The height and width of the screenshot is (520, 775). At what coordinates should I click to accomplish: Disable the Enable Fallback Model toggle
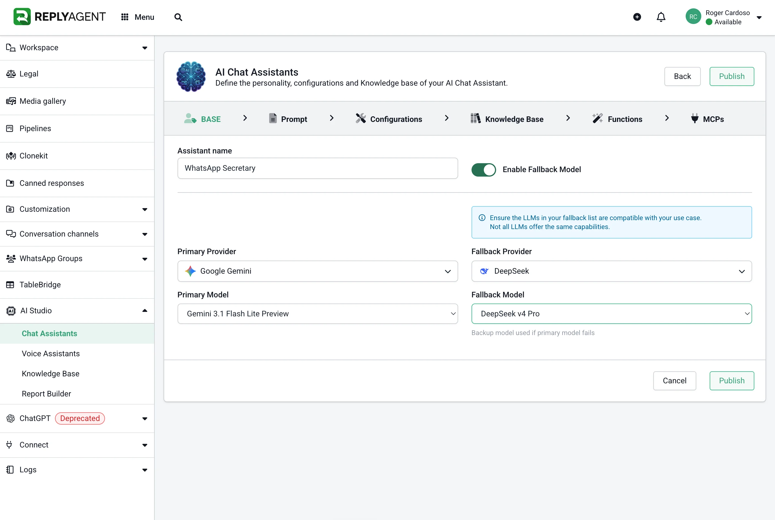pyautogui.click(x=484, y=170)
